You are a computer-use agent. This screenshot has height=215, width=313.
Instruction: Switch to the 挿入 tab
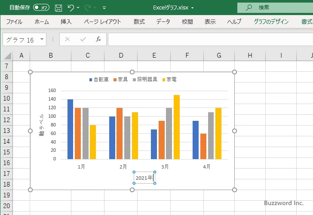[66, 21]
